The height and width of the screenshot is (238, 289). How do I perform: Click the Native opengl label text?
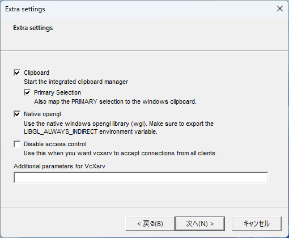[42, 114]
